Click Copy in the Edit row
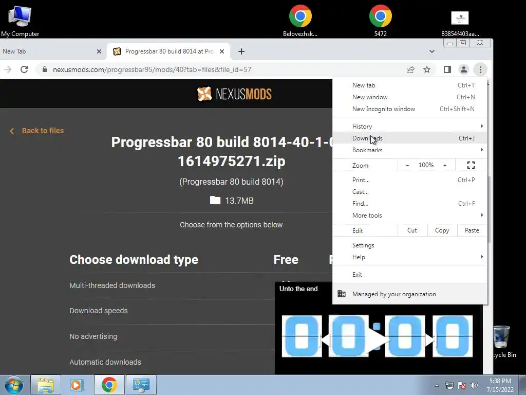Screen dimensions: 526x395 coord(442,230)
